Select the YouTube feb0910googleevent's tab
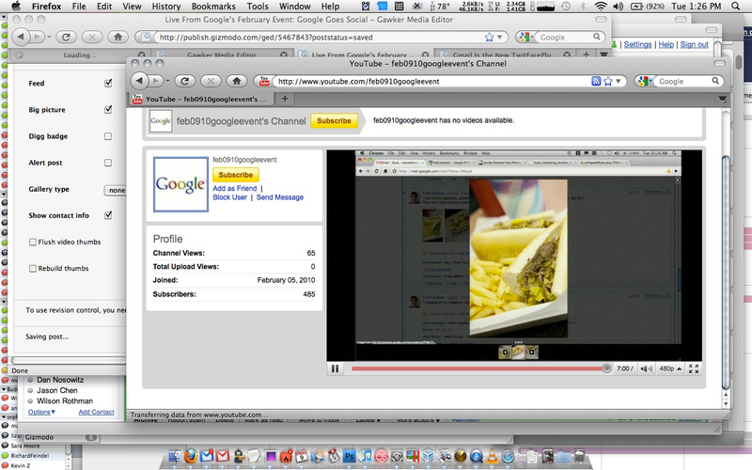 click(x=201, y=99)
